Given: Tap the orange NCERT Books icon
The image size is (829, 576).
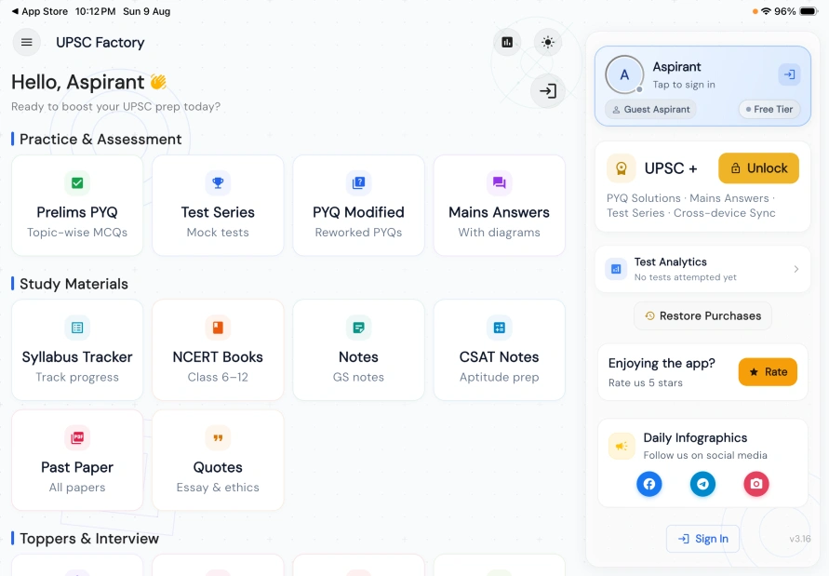Looking at the screenshot, I should [218, 328].
